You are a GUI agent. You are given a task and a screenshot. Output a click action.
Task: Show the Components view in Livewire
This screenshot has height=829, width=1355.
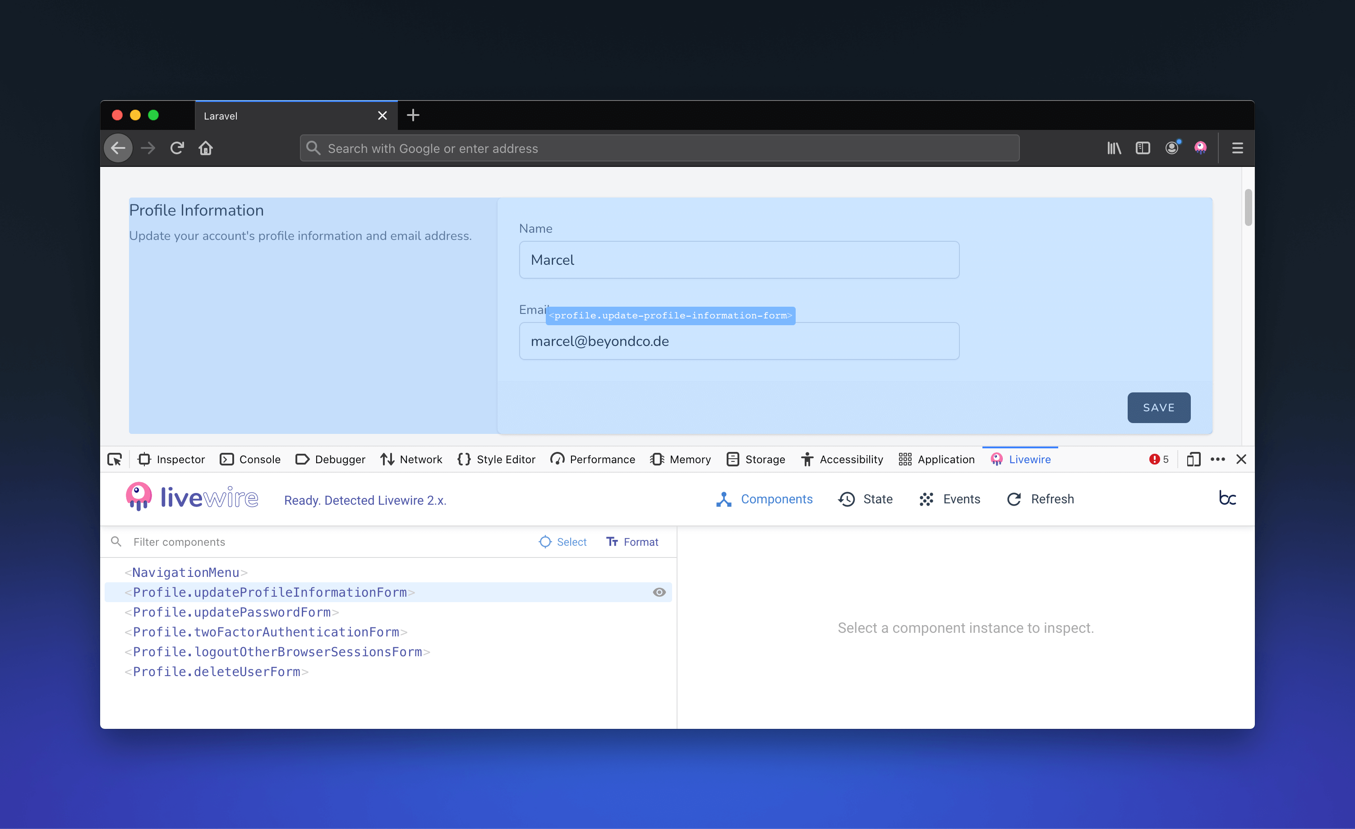pyautogui.click(x=765, y=498)
